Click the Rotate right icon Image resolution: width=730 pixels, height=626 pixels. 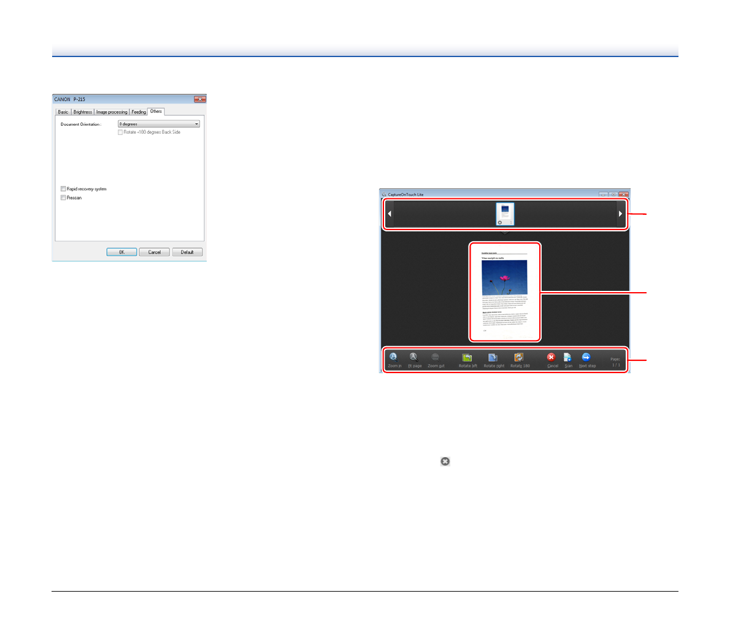coord(493,358)
